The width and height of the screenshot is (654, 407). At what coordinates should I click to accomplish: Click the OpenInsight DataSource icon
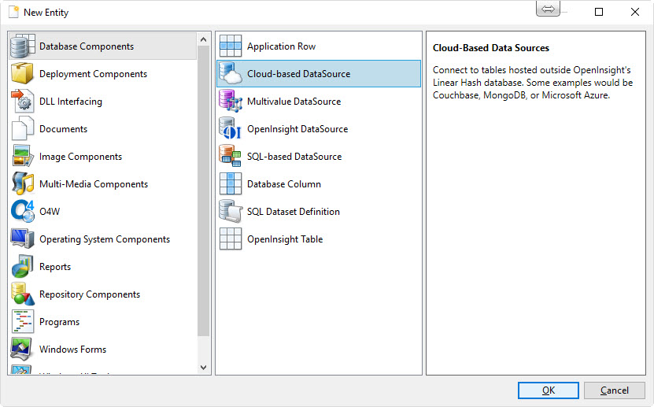[x=231, y=128]
